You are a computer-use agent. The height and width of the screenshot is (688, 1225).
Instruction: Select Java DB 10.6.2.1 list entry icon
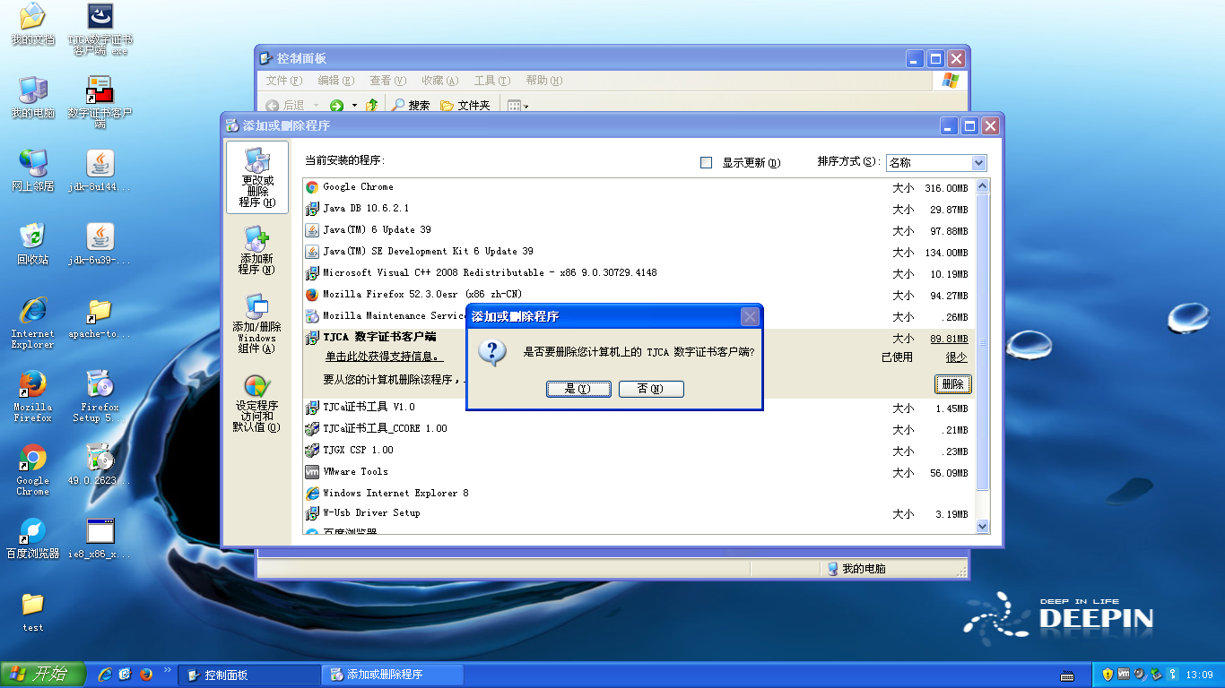point(312,209)
